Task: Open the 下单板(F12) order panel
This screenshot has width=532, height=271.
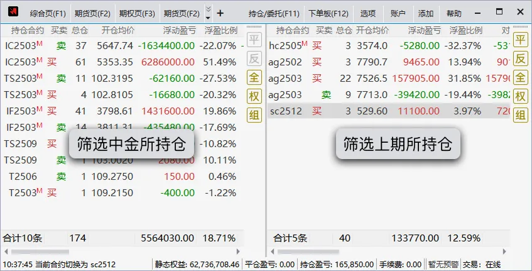Action: tap(328, 14)
